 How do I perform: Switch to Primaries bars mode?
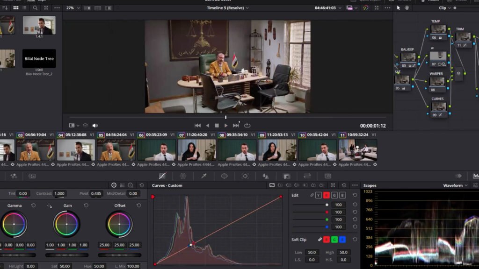[122, 185]
